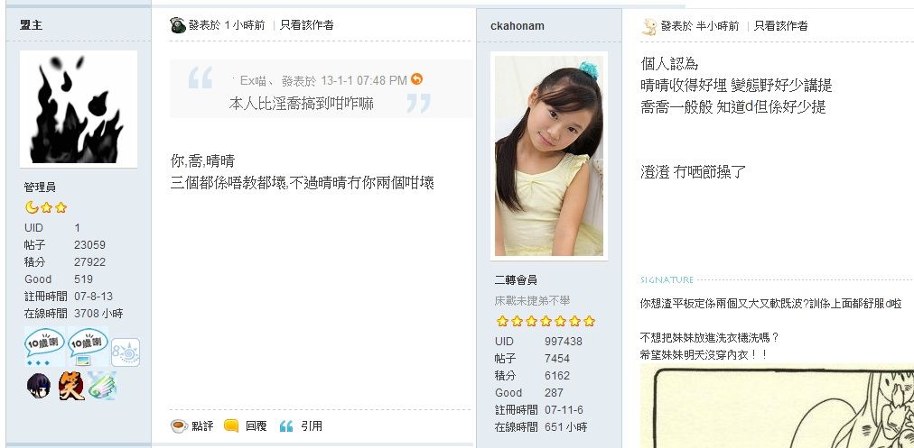The width and height of the screenshot is (914, 448).
Task: Open the ckahonam username profile
Action: [518, 26]
